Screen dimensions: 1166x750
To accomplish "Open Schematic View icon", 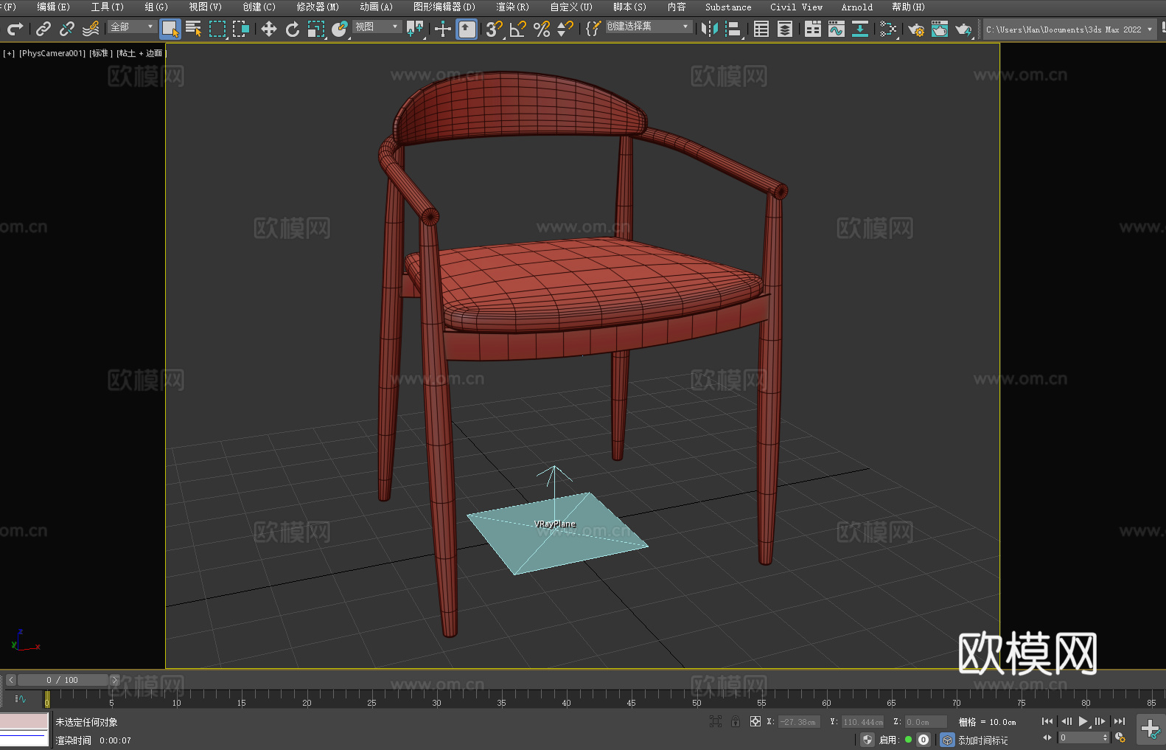I will pos(888,29).
